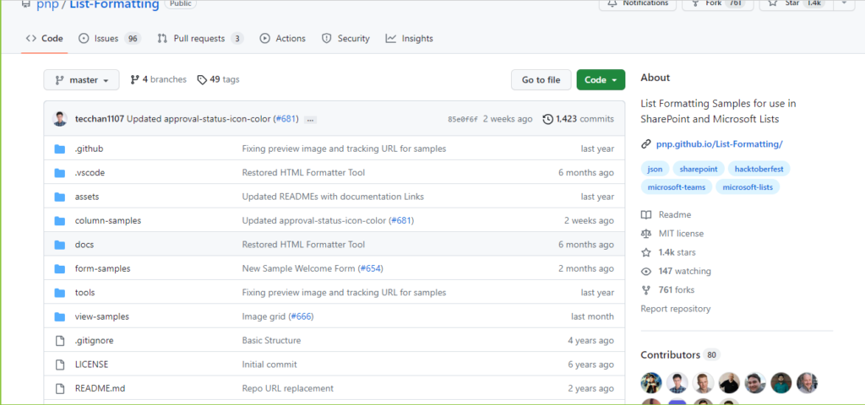Click the first contributor avatar thumbnail
The width and height of the screenshot is (865, 405).
click(651, 382)
